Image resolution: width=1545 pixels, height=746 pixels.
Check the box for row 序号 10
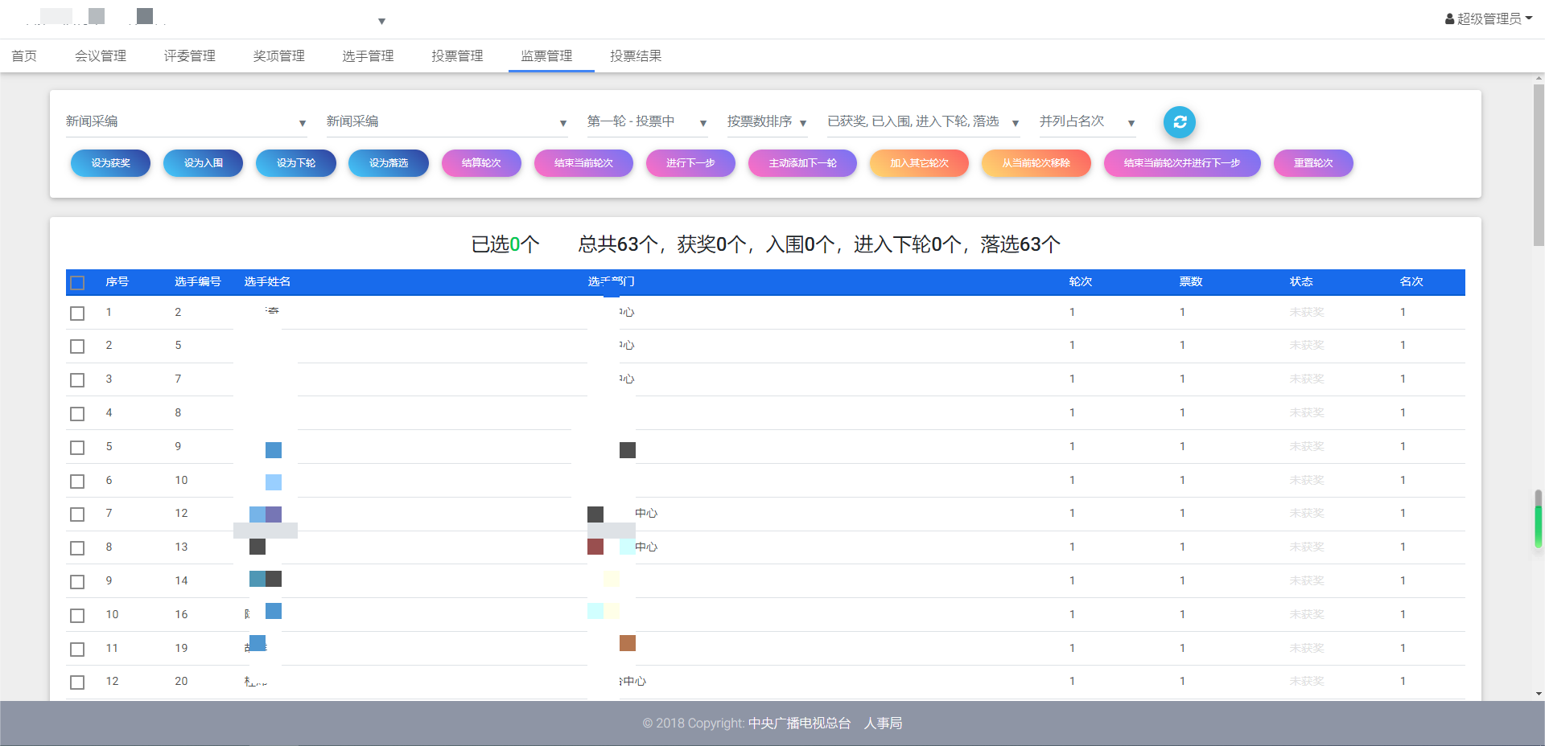click(x=77, y=616)
